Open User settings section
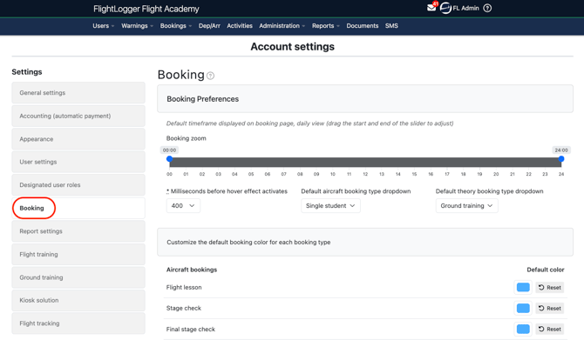The height and width of the screenshot is (340, 584). pyautogui.click(x=78, y=162)
